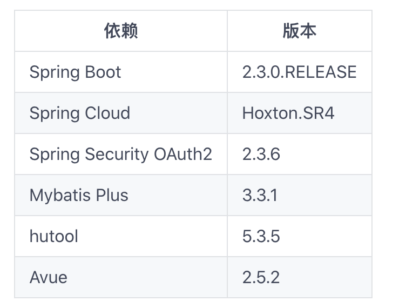
Task: Click the hutool dependency cell
Action: pyautogui.click(x=121, y=236)
